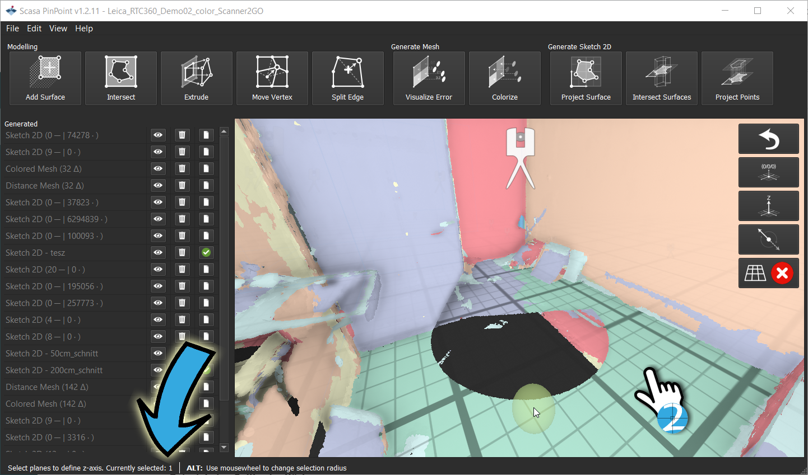
Task: Toggle visibility of Sketch 2D (0 — | 257773 · )
Action: point(158,303)
